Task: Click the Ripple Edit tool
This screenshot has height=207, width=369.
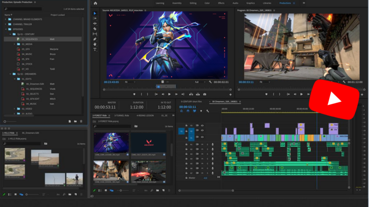Action: tap(95, 24)
